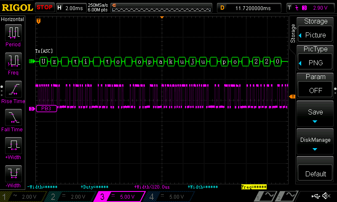Screen dimensions: 337x202
Task: Select channel 4 tab at 5.00 V
Action: pyautogui.click(x=170, y=197)
